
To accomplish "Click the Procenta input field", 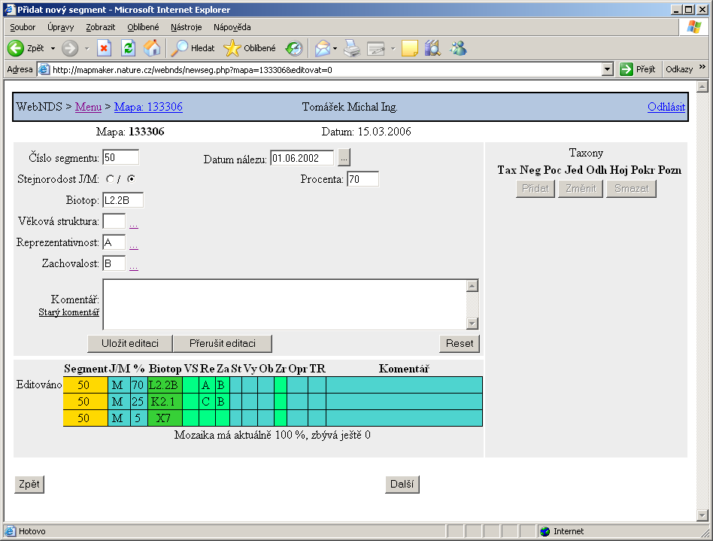I will point(363,179).
